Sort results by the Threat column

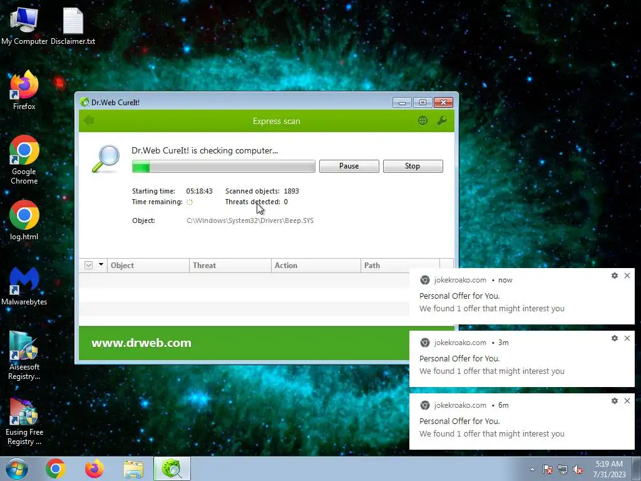(230, 265)
